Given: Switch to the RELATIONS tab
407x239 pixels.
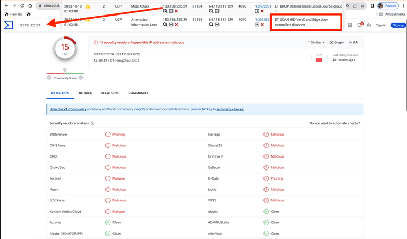Looking at the screenshot, I should [x=110, y=93].
